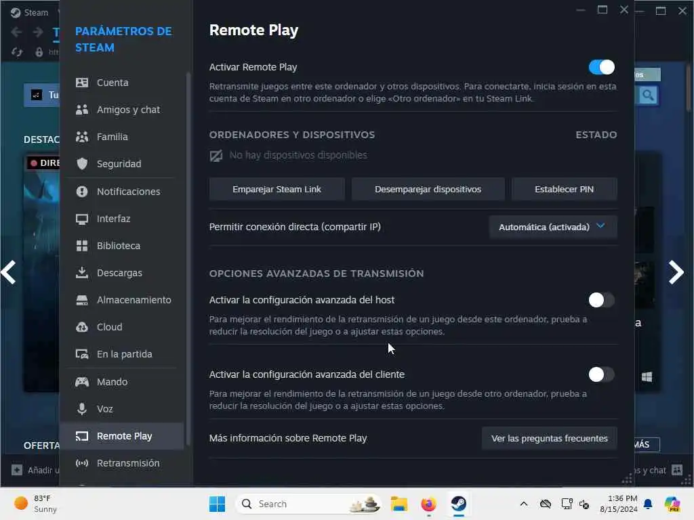Viewport: 694px width, 520px height.
Task: Open Firefox from the taskbar
Action: click(x=428, y=504)
